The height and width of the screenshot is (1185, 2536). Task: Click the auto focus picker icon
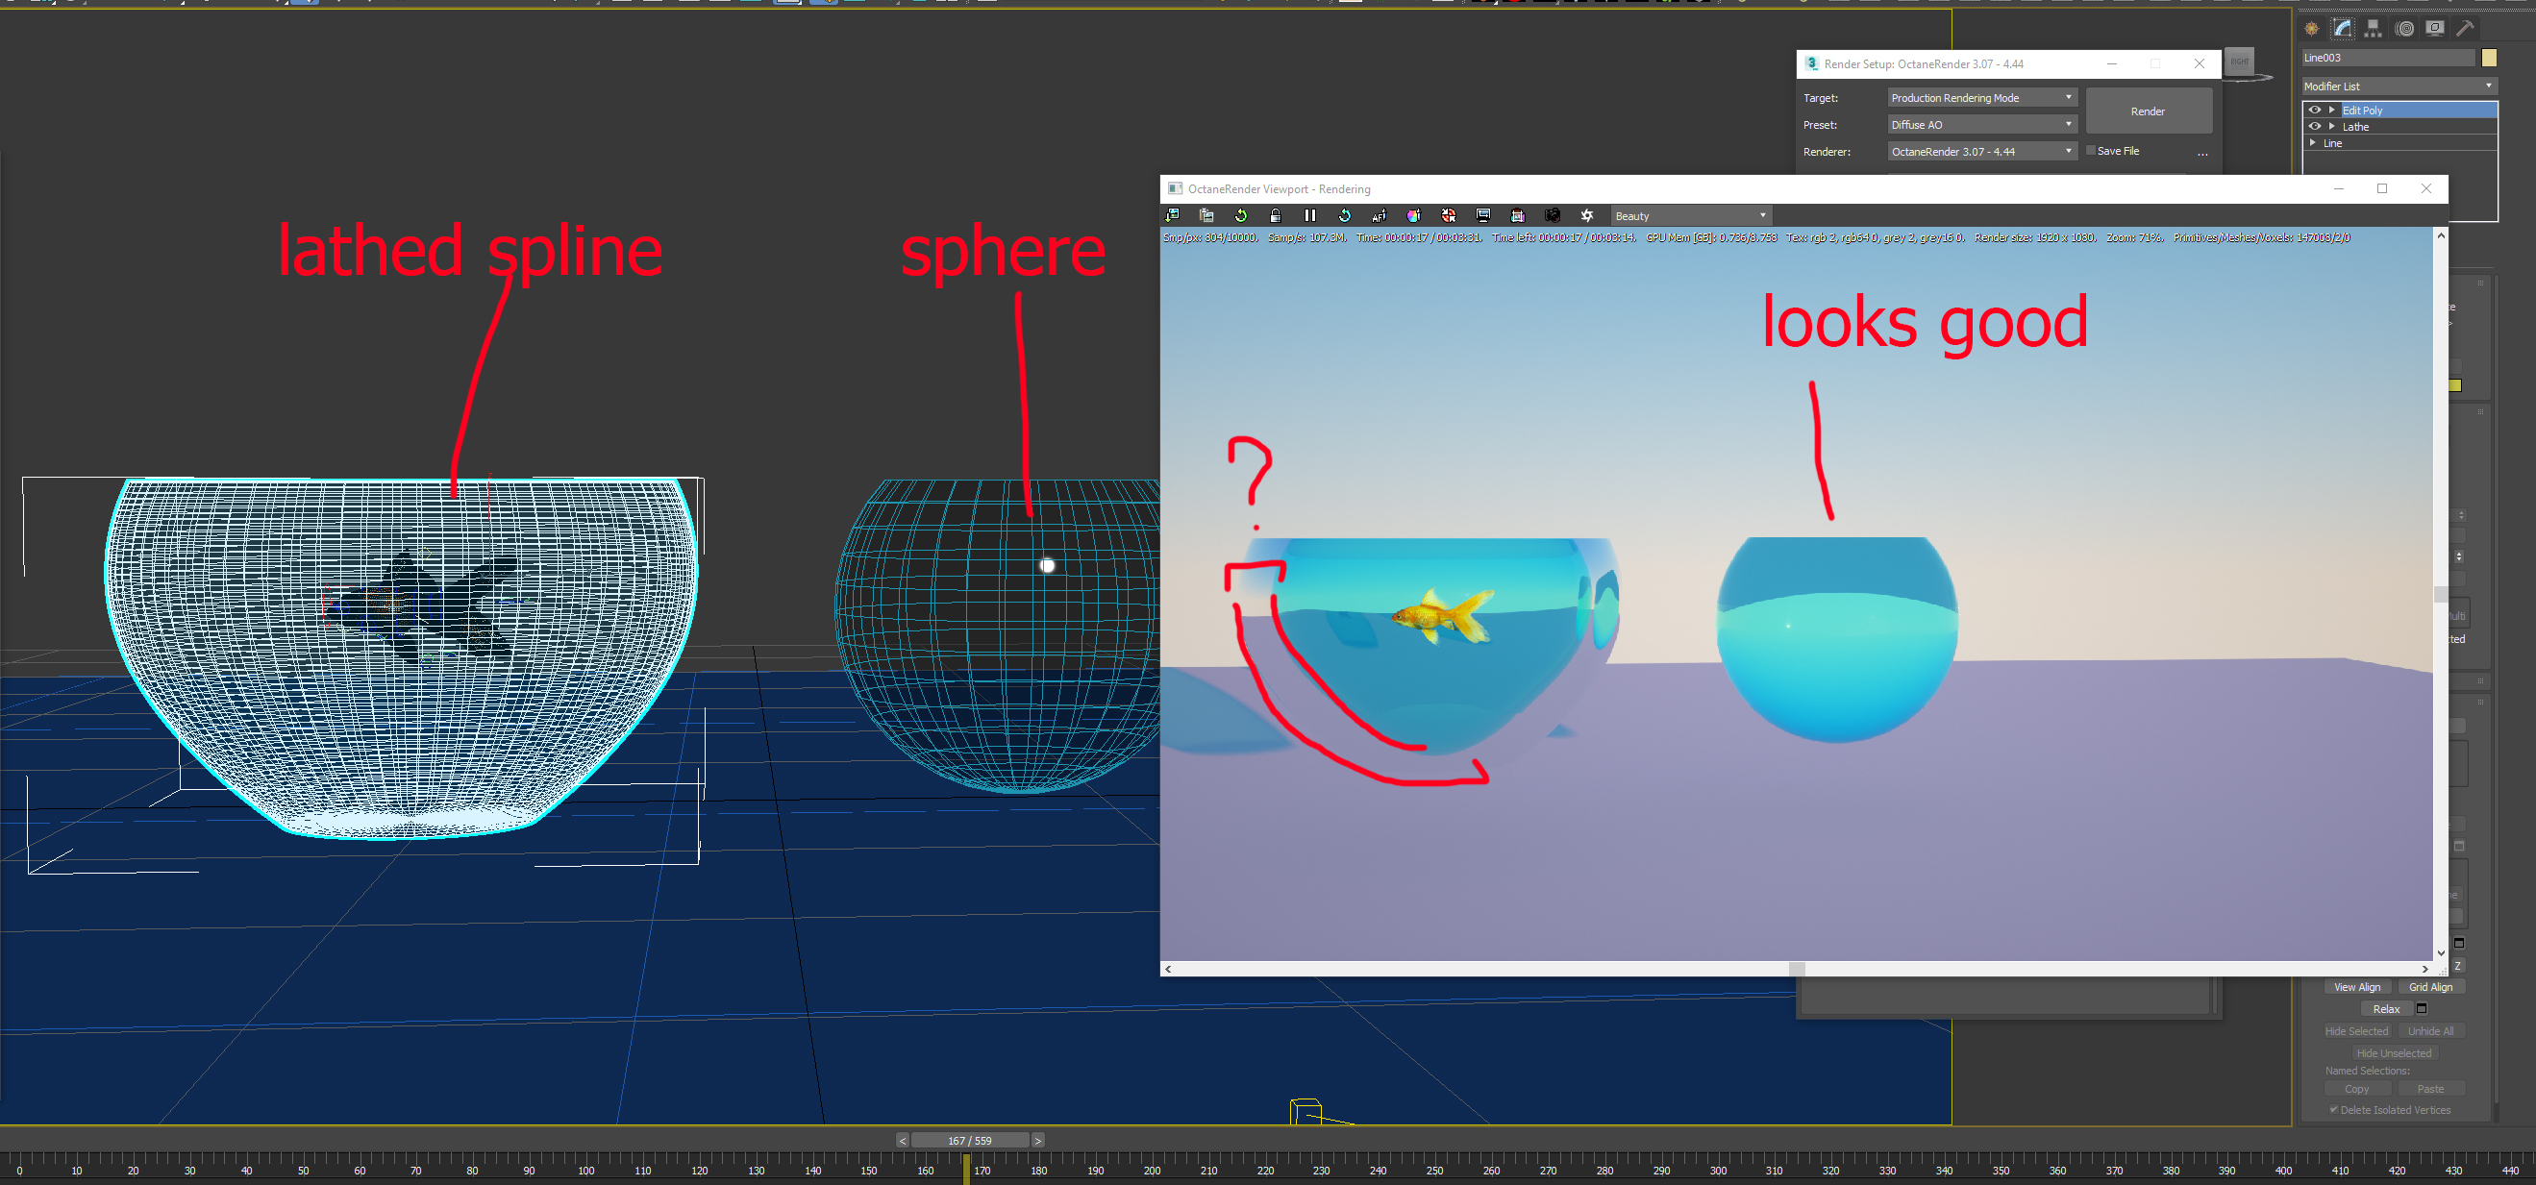pos(1380,215)
